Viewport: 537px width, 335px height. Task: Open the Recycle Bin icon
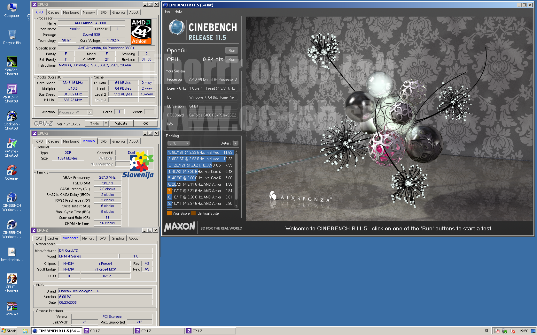12,37
